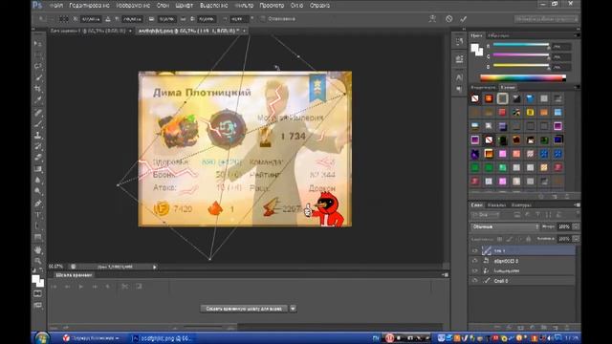
Task: Click the Quick Mask mode icon
Action: coord(38,293)
